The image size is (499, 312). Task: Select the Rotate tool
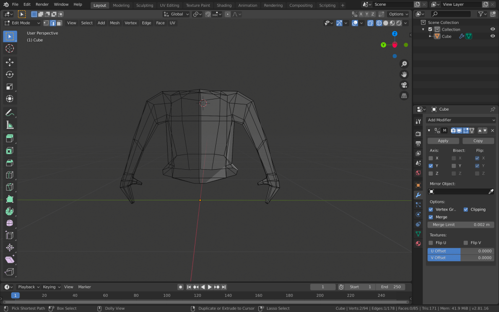[10, 74]
